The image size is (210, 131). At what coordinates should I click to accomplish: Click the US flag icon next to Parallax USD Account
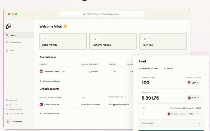[41, 71]
